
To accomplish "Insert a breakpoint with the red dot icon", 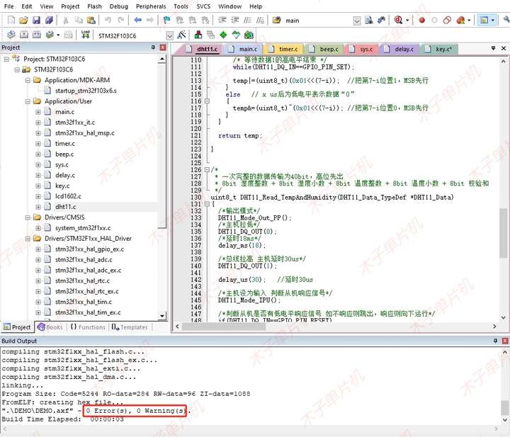I will coord(422,20).
